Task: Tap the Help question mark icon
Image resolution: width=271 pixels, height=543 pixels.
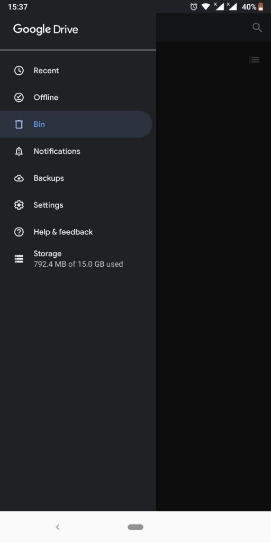Action: click(x=19, y=232)
